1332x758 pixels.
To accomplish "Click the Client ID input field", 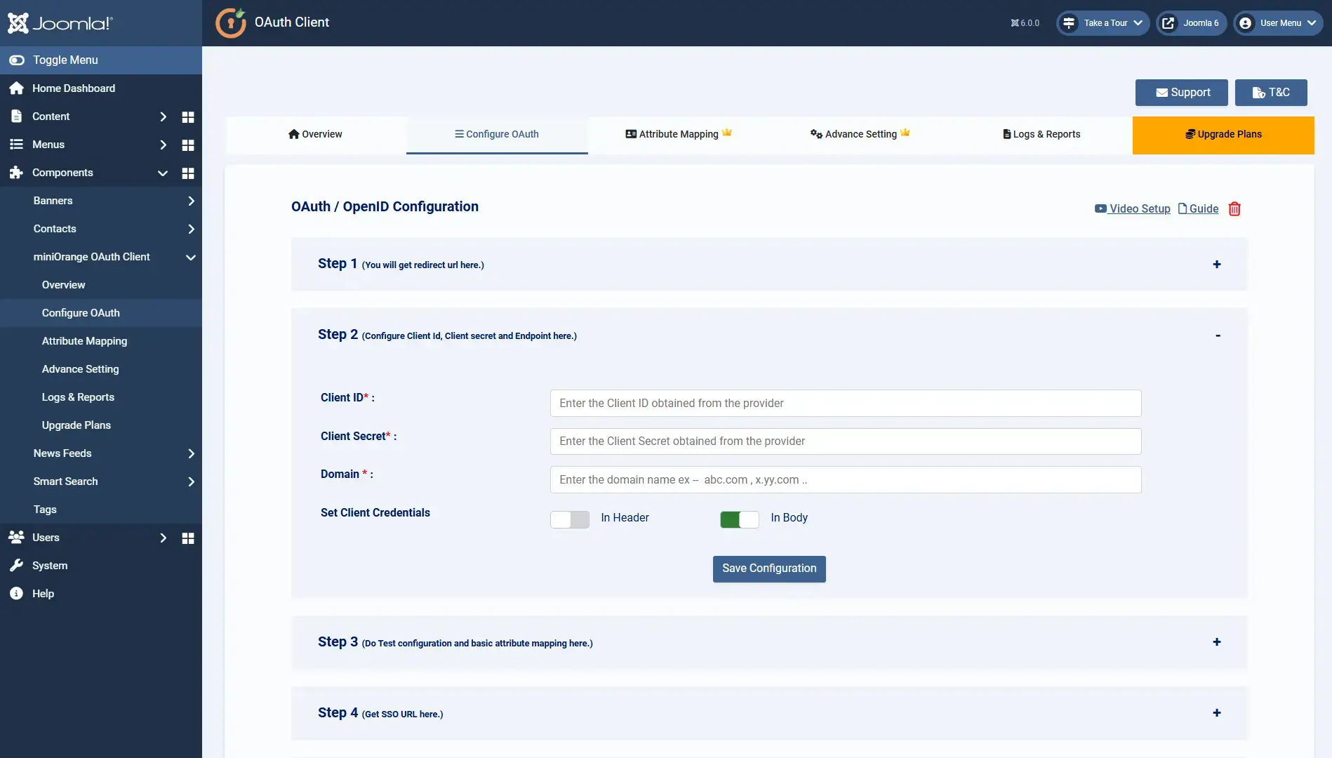I will click(845, 403).
